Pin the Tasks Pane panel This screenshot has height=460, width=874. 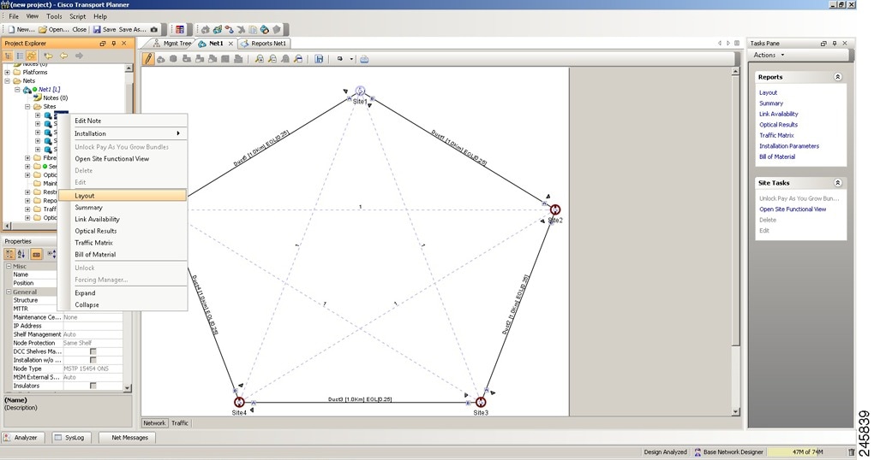(x=835, y=44)
